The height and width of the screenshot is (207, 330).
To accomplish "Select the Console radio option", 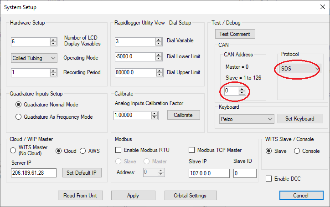I will pos(297,151).
